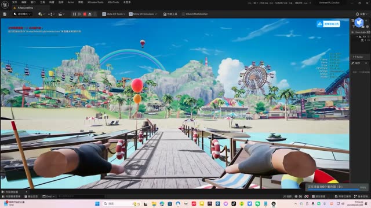The height and width of the screenshot is (208, 371).
Task: Open the Settings gear dropdown
Action: 362,14
